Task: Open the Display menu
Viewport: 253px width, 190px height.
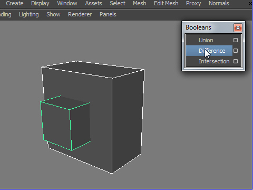Action: click(x=40, y=4)
